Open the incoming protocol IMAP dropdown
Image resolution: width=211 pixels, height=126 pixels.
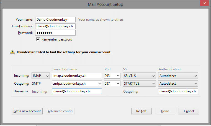click(41, 76)
